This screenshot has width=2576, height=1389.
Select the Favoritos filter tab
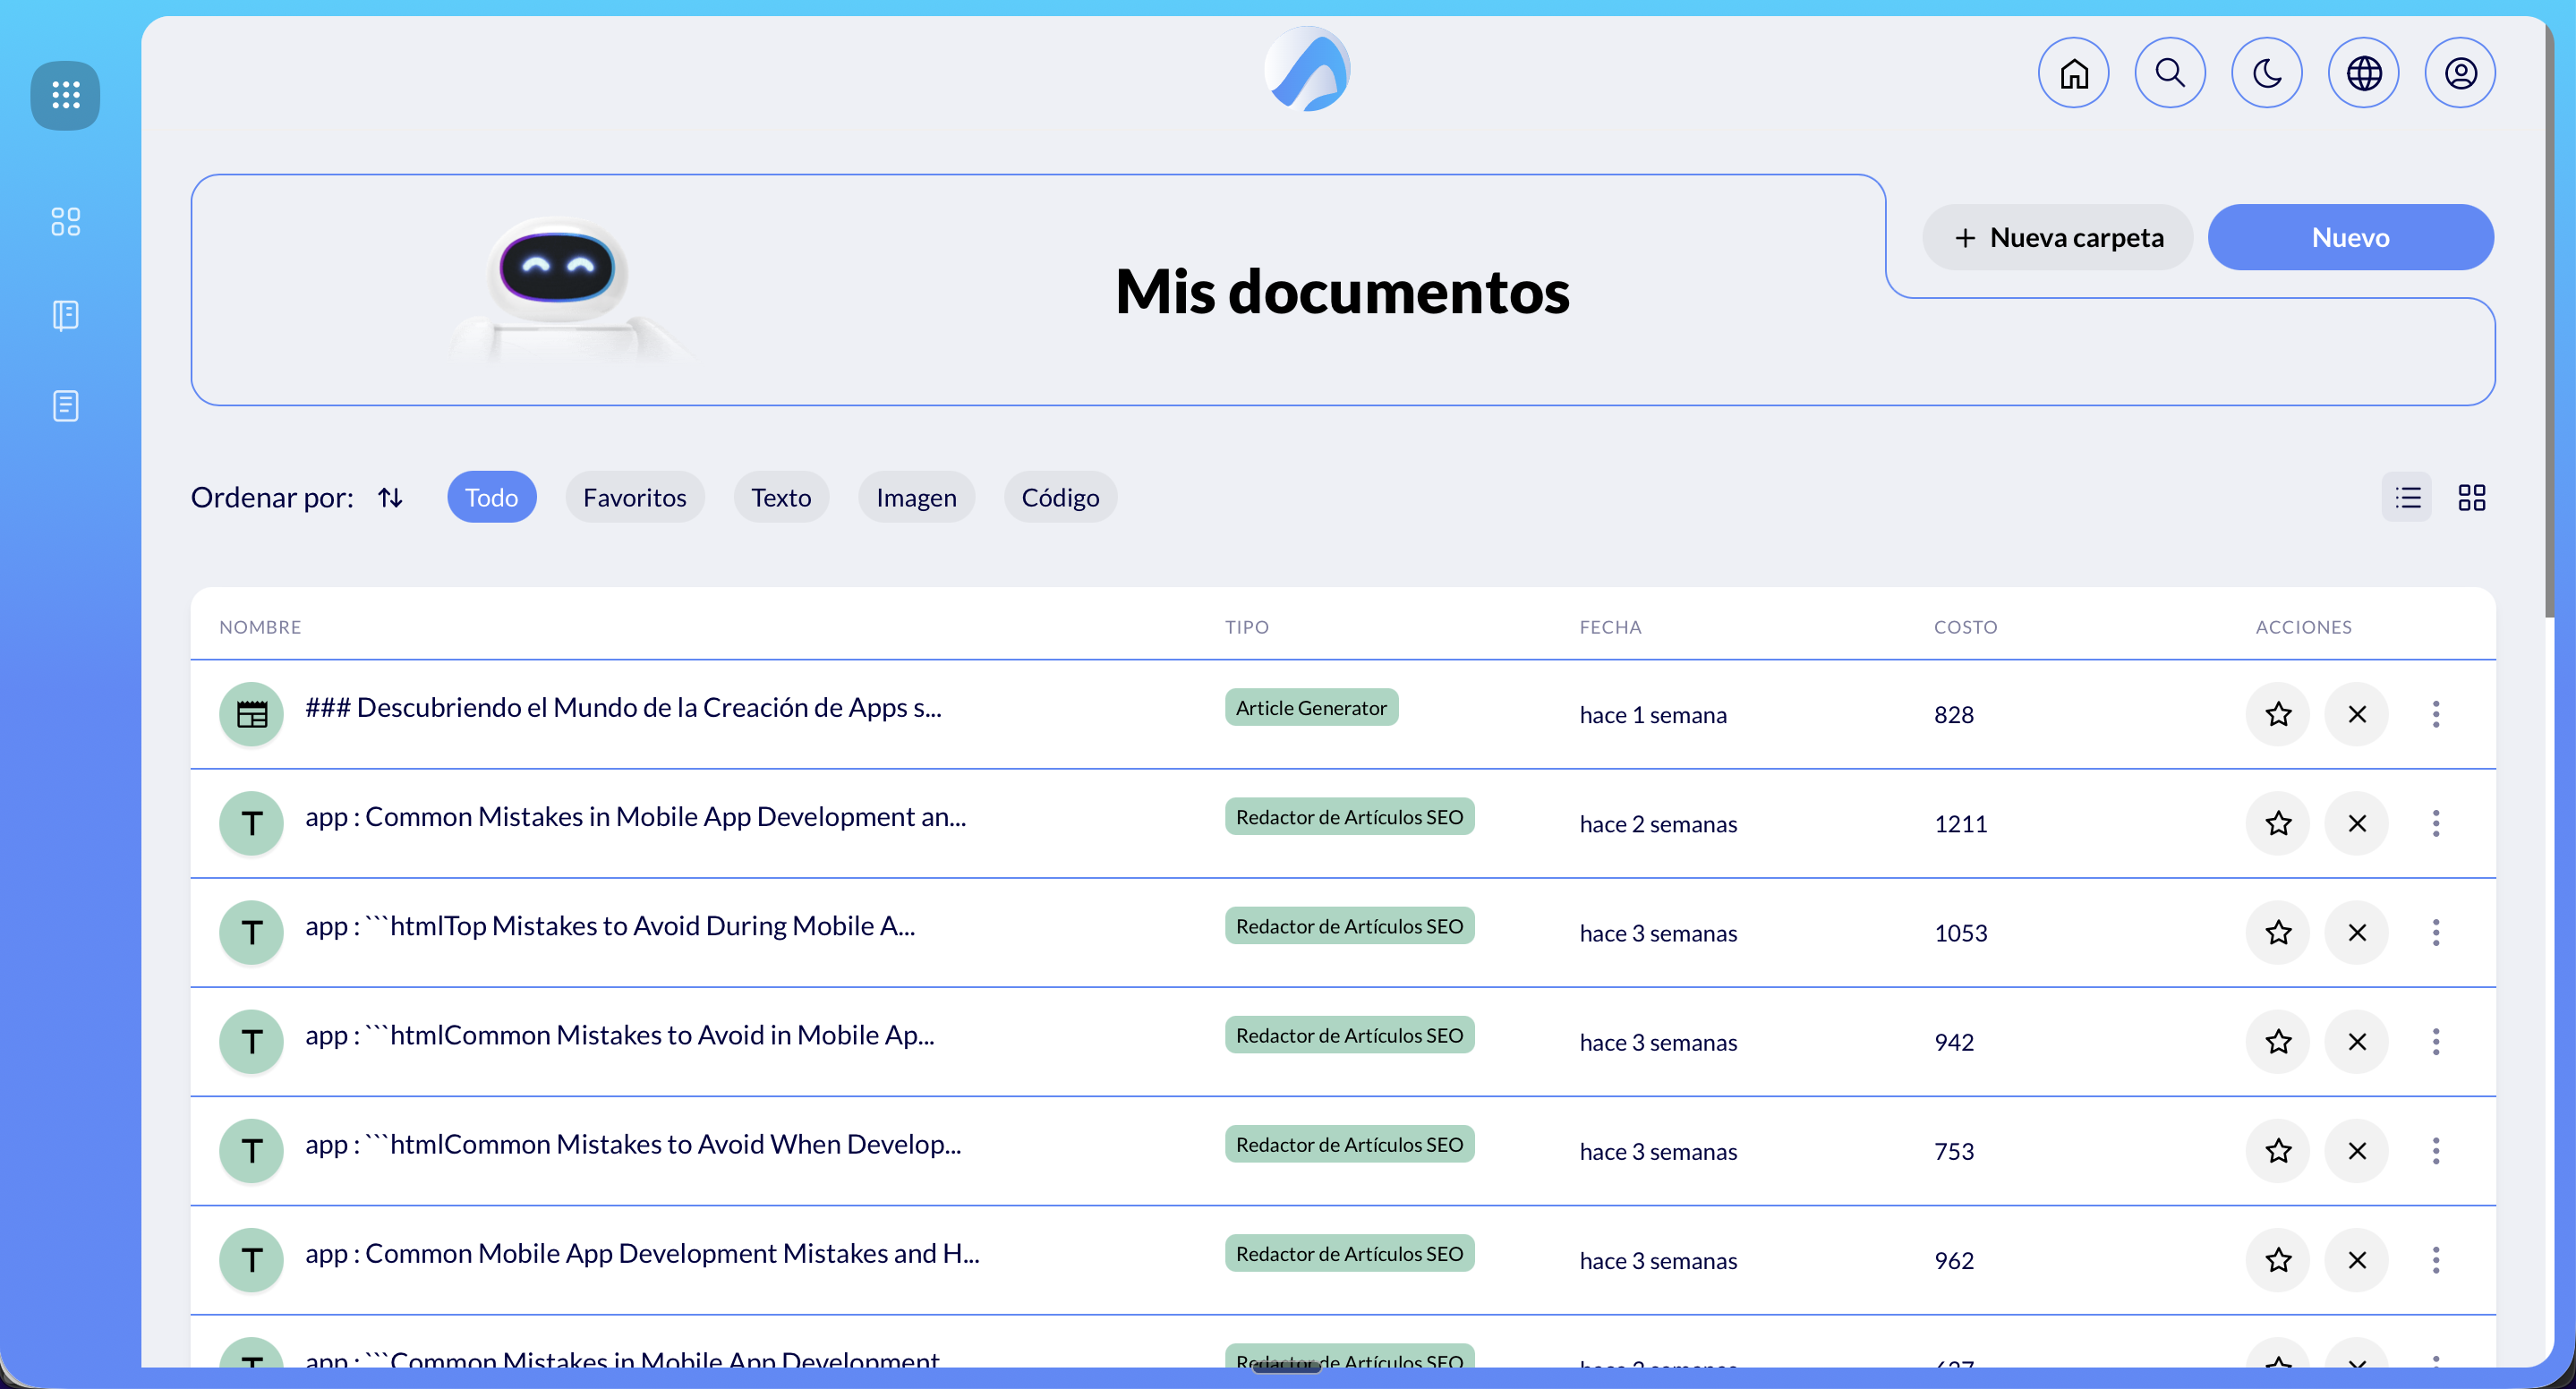pyautogui.click(x=634, y=497)
